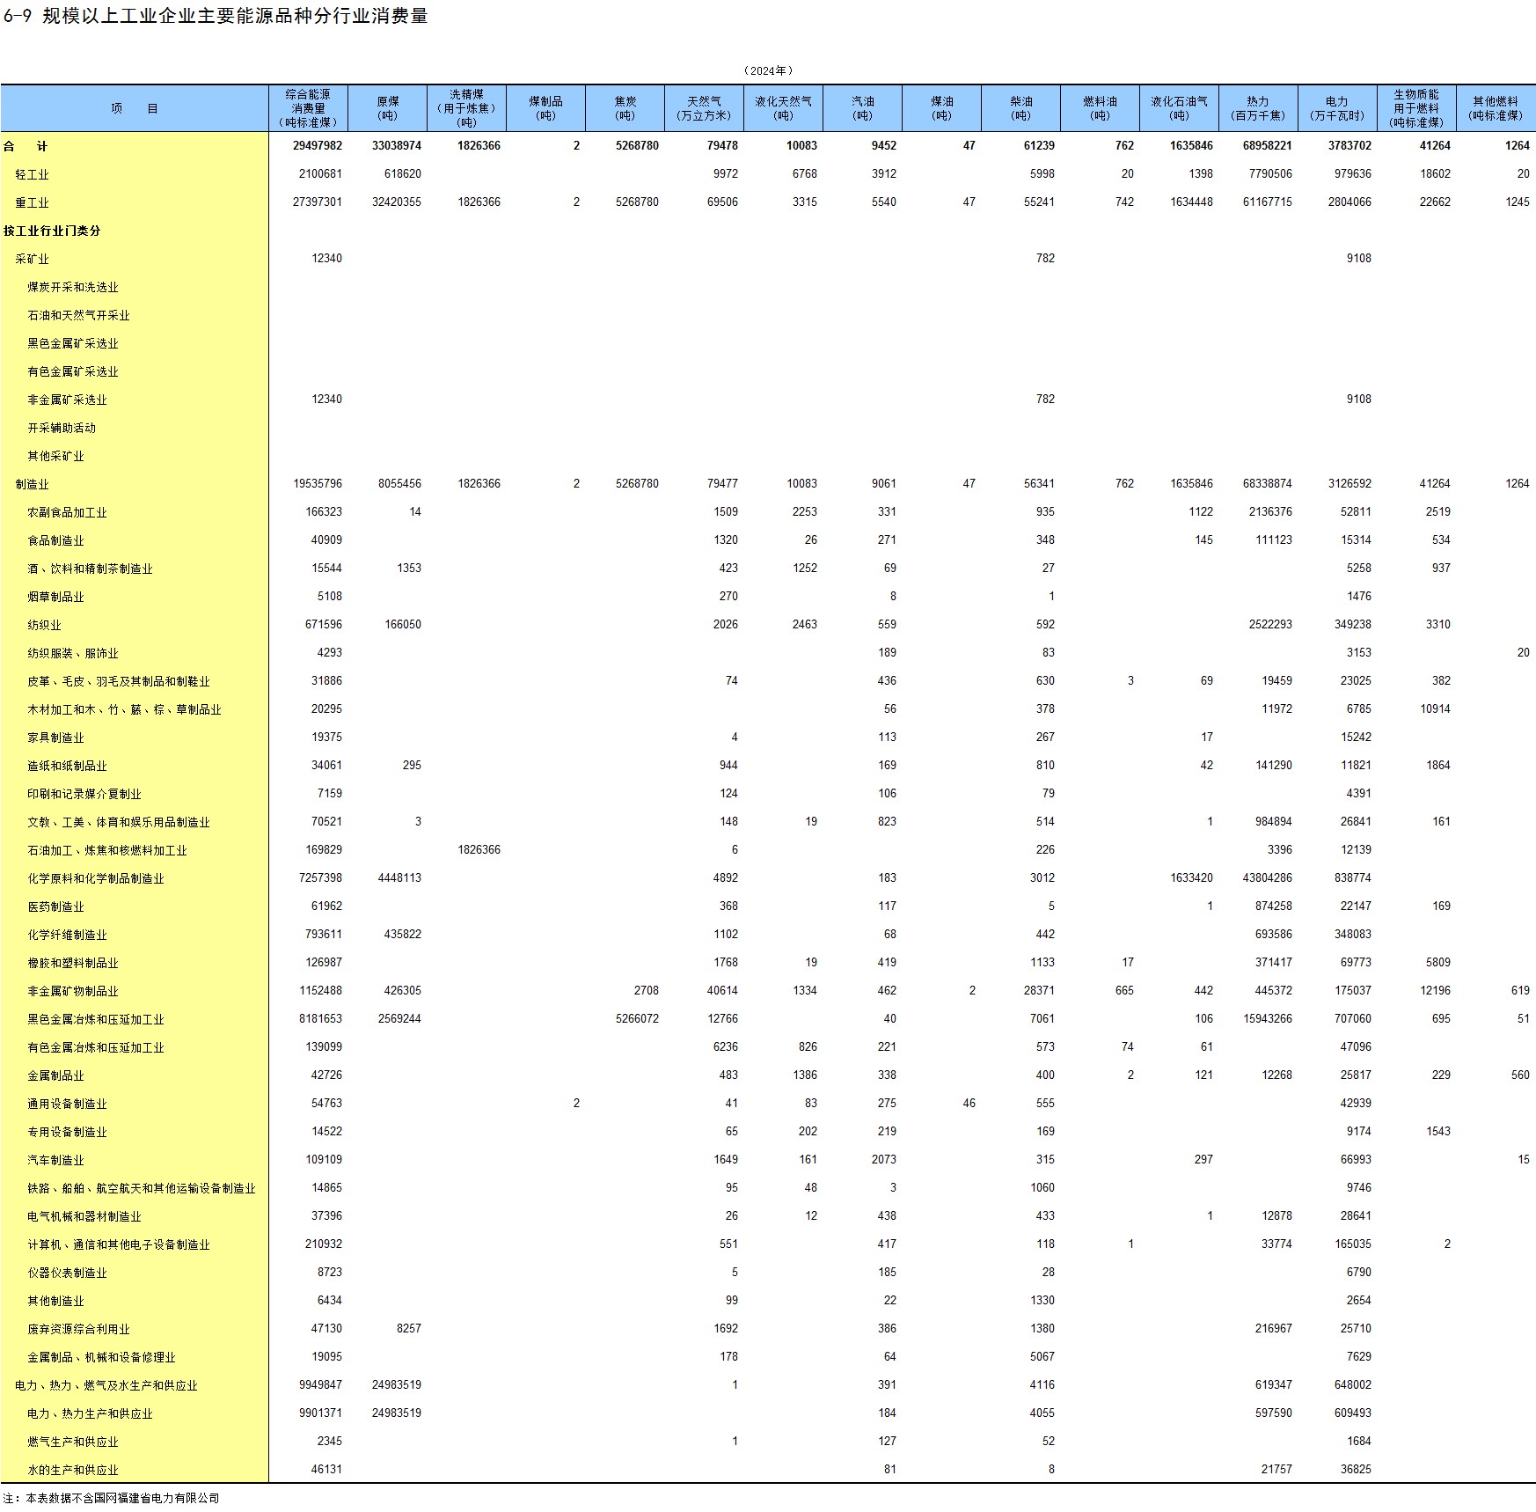
Task: Select the 化学原料和化学制品制造业 row
Action: (x=96, y=878)
